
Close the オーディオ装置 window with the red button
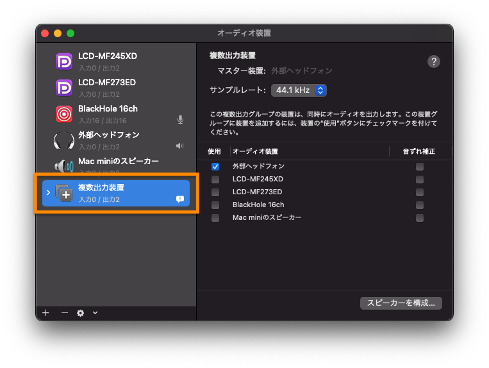click(45, 33)
